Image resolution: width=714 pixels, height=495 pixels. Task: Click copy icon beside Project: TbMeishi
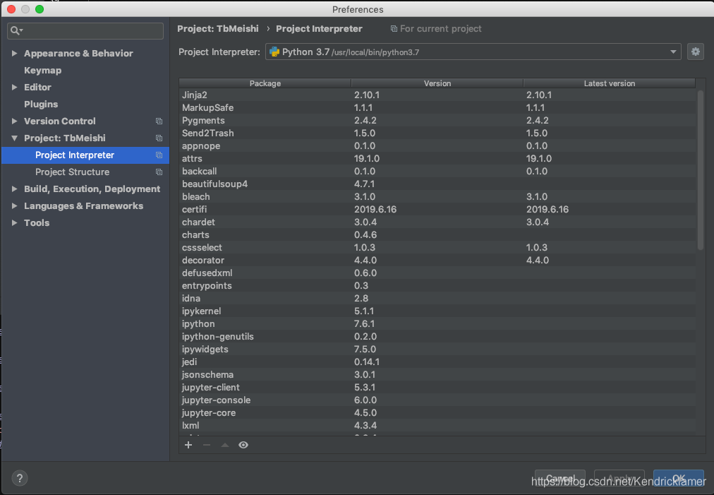(x=159, y=138)
